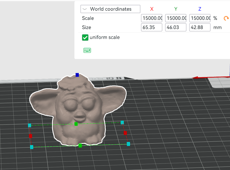The height and width of the screenshot is (170, 230).
Task: Open the World coordinates dropdown
Action: pos(110,9)
